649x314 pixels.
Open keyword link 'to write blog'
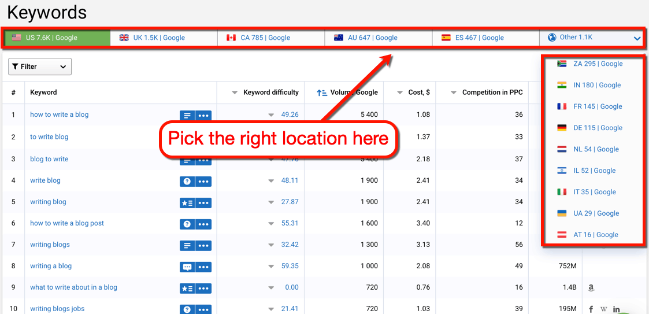[49, 136]
